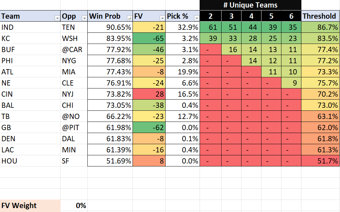The width and height of the screenshot is (340, 212).
Task: Select the FV Weight 0% input cell
Action: [74, 206]
